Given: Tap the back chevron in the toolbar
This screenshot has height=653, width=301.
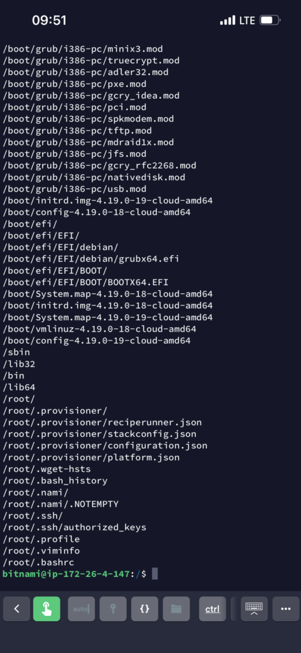Looking at the screenshot, I should click(x=17, y=609).
